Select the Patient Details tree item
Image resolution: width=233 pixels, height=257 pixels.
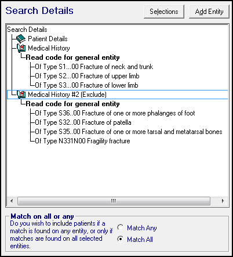point(48,39)
